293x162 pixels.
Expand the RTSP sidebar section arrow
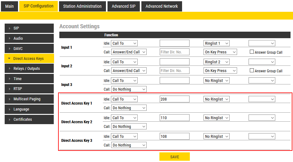point(9,89)
